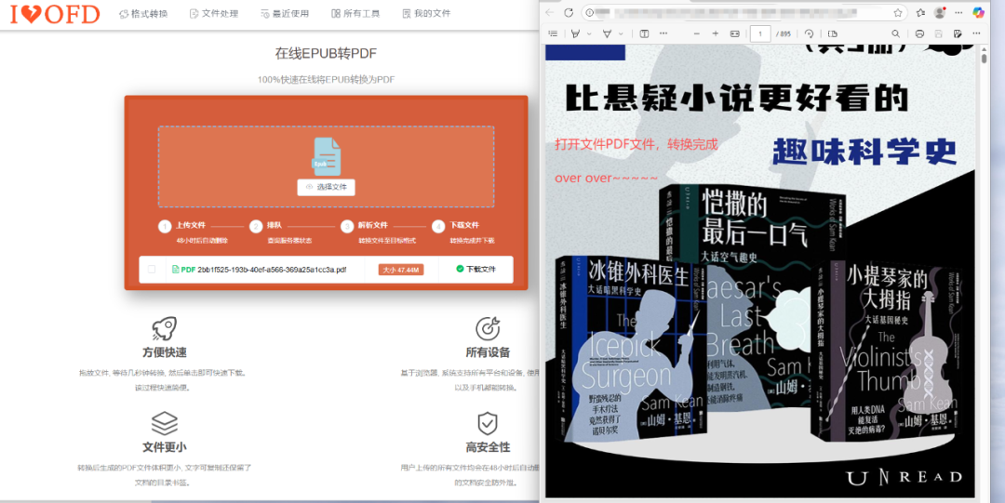
Task: Toggle the PDF table of contents panel
Action: (553, 33)
